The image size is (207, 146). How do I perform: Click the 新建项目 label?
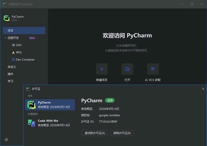click(x=102, y=80)
